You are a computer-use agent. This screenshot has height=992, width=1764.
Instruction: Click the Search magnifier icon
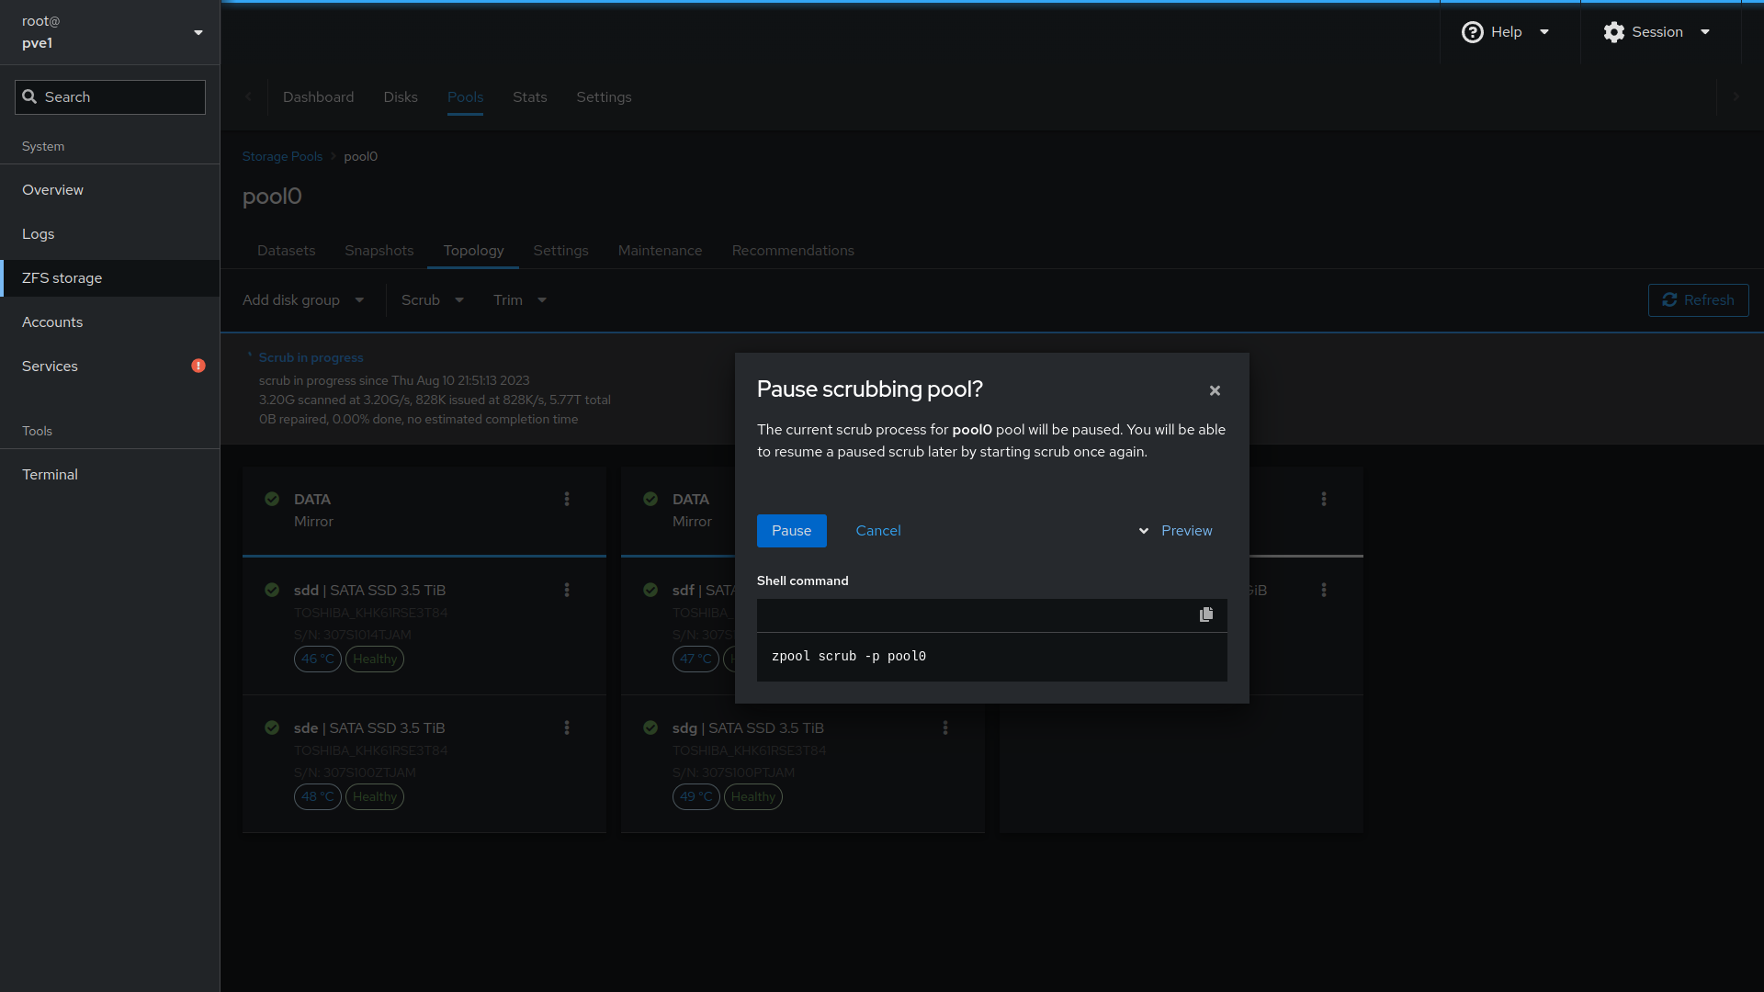29,96
